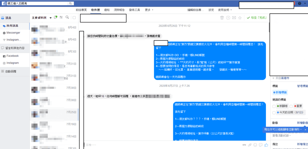Send a thumbs-up like in the reply box
Viewport: 308px width, 149px height.
click(266, 145)
